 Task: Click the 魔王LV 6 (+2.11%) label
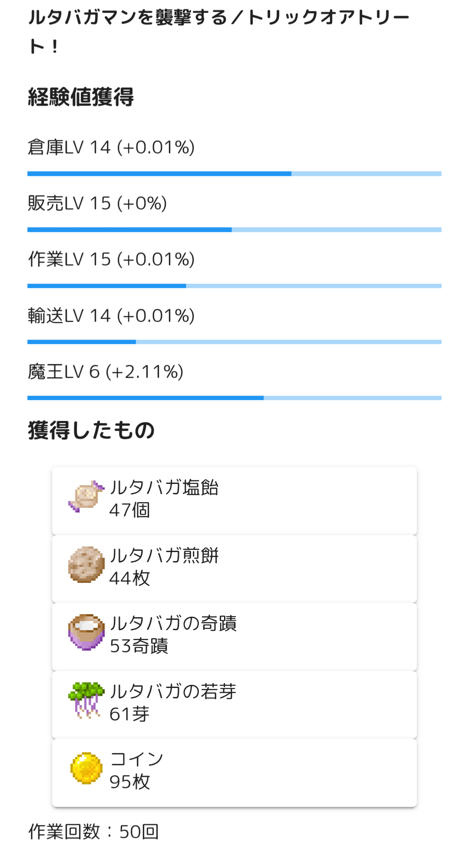106,372
